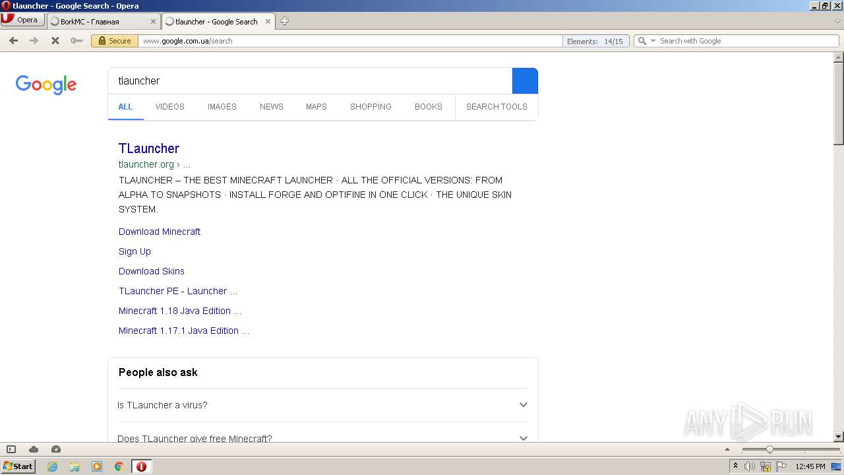Click the blue Google search button
Viewport: 844px width, 475px height.
click(x=525, y=80)
